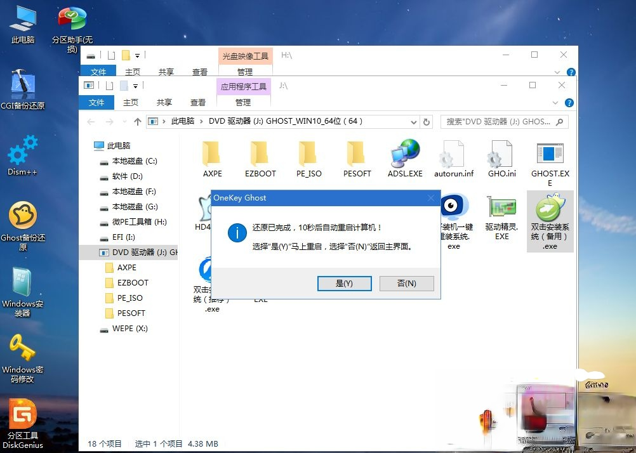The image size is (636, 453).
Task: Expand the ribbon in J:\ window
Action: [555, 103]
